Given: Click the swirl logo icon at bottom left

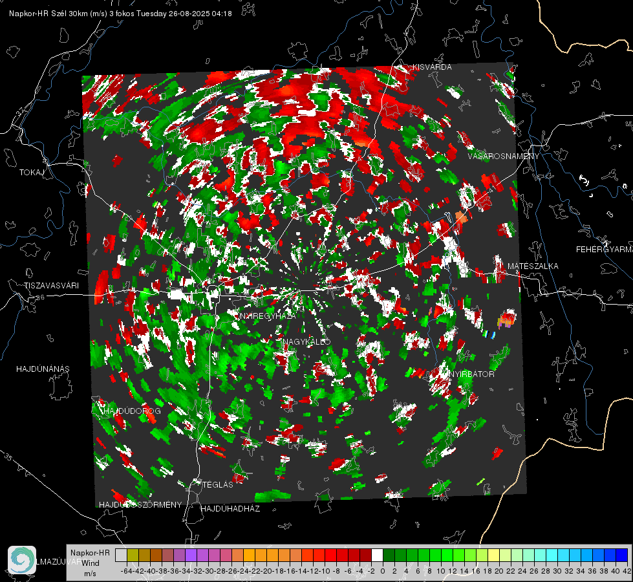Looking at the screenshot, I should [x=22, y=559].
